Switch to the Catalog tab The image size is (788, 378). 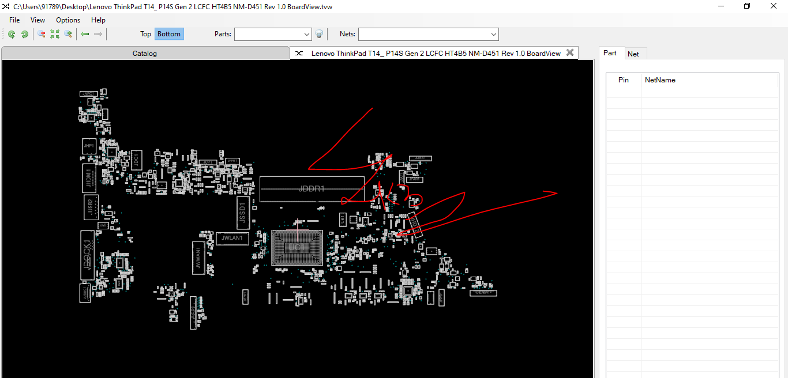[x=145, y=53]
